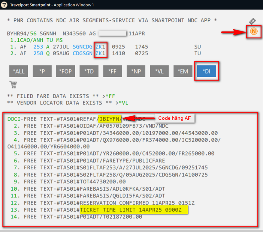Click the PNR CONTAINS NDC AIR SEGMENTS notice
Viewport: 263px width, 232px height.
coord(112,20)
